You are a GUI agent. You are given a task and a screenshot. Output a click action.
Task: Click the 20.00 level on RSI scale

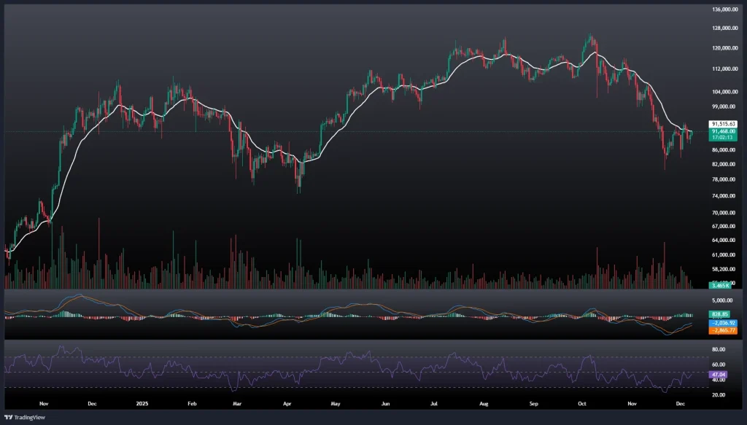click(719, 394)
